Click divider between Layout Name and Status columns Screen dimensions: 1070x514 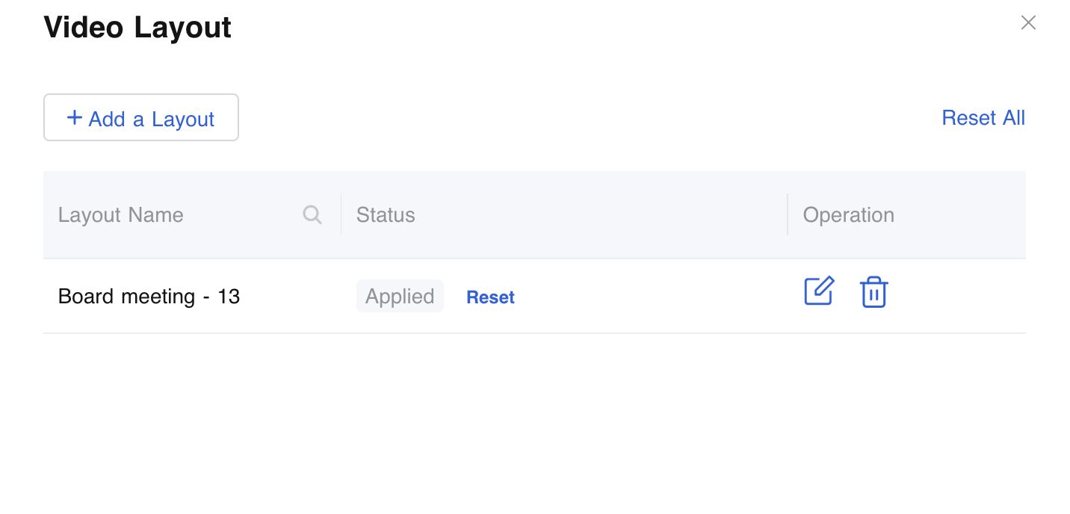tap(341, 215)
